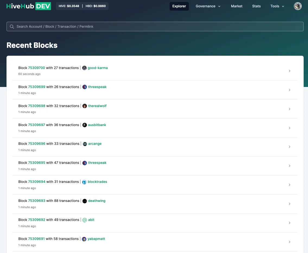Visit threespeak link on block 75309695

point(97,163)
